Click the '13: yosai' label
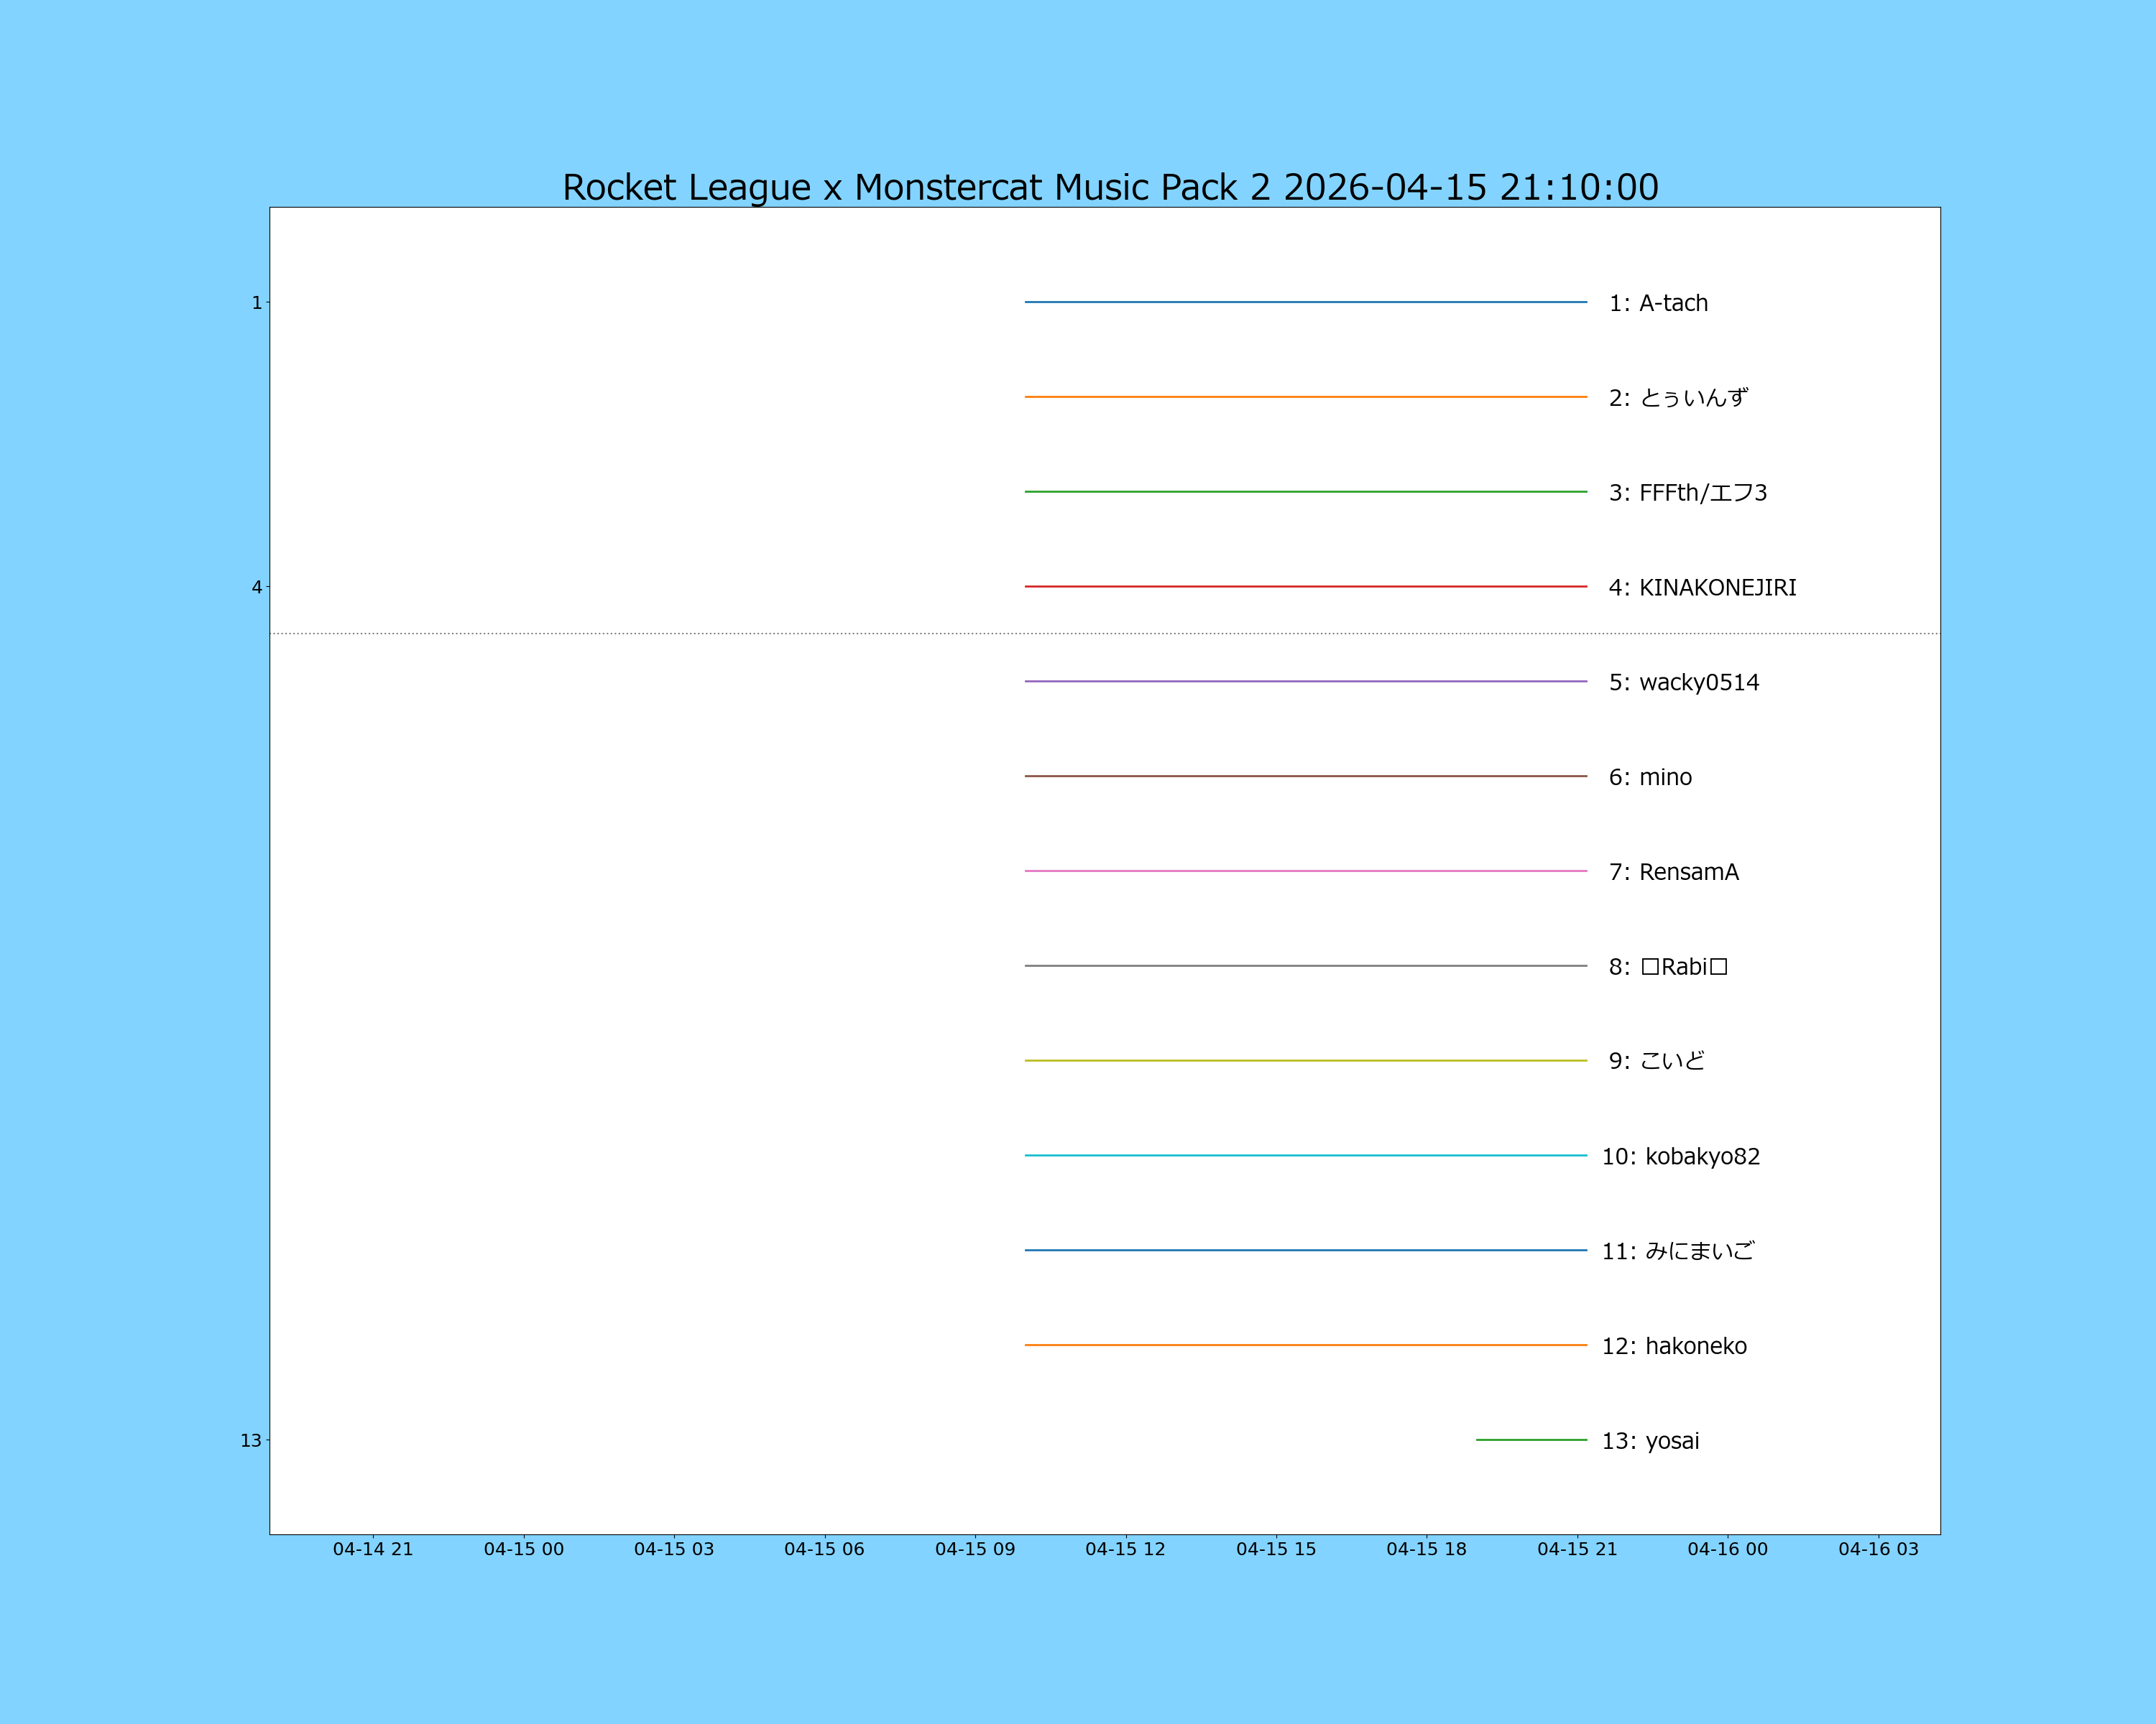 [1650, 1441]
